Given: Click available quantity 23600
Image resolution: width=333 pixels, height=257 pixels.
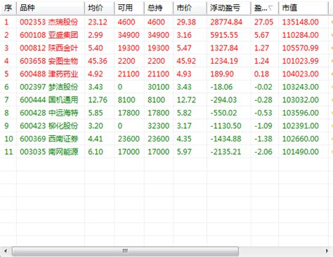Looking at the screenshot, I should (x=129, y=139).
